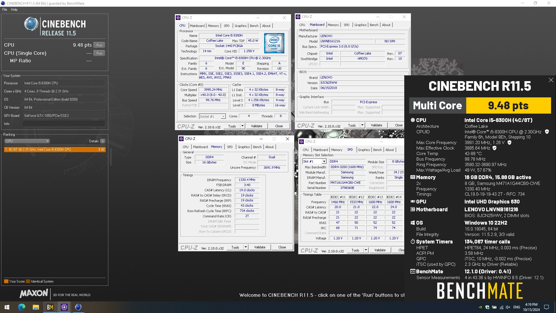Open Memory tab in CPU-Z Mainboard window
This screenshot has height=313, width=556.
pos(333,25)
